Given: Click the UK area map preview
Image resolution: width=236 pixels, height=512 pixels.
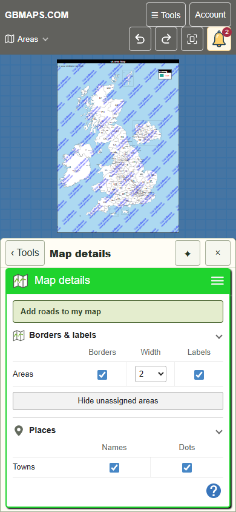Looking at the screenshot, I should coord(118,146).
